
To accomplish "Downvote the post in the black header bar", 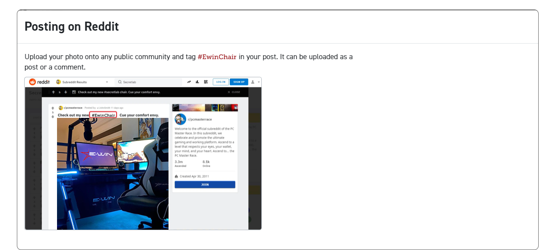I will 66,92.
